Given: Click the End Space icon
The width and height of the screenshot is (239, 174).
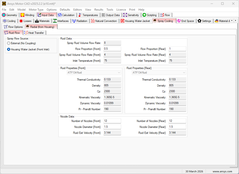Looking at the screenshot, I should click(x=179, y=21).
